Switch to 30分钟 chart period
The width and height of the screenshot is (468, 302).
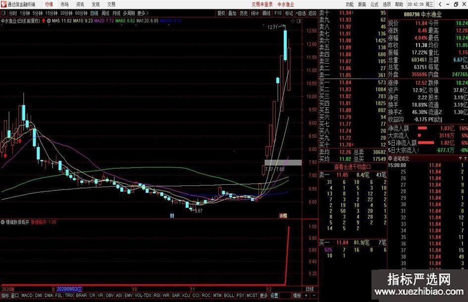coord(66,13)
